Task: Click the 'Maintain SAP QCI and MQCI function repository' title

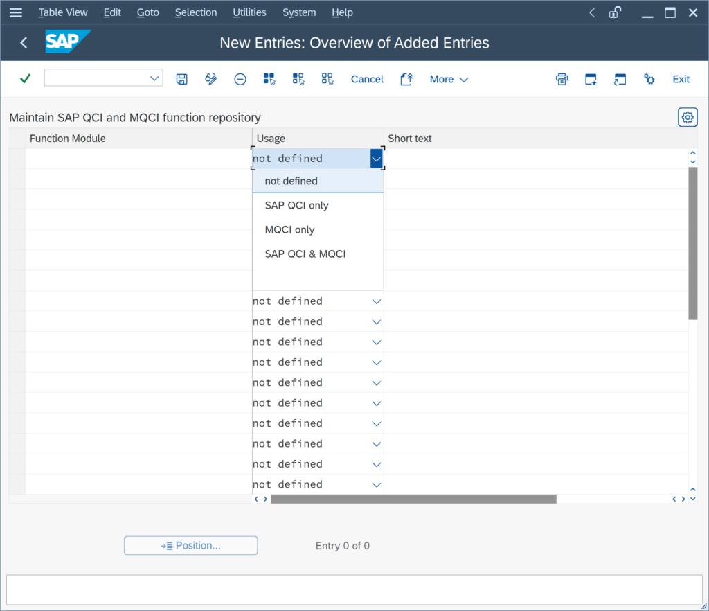Action: 135,118
